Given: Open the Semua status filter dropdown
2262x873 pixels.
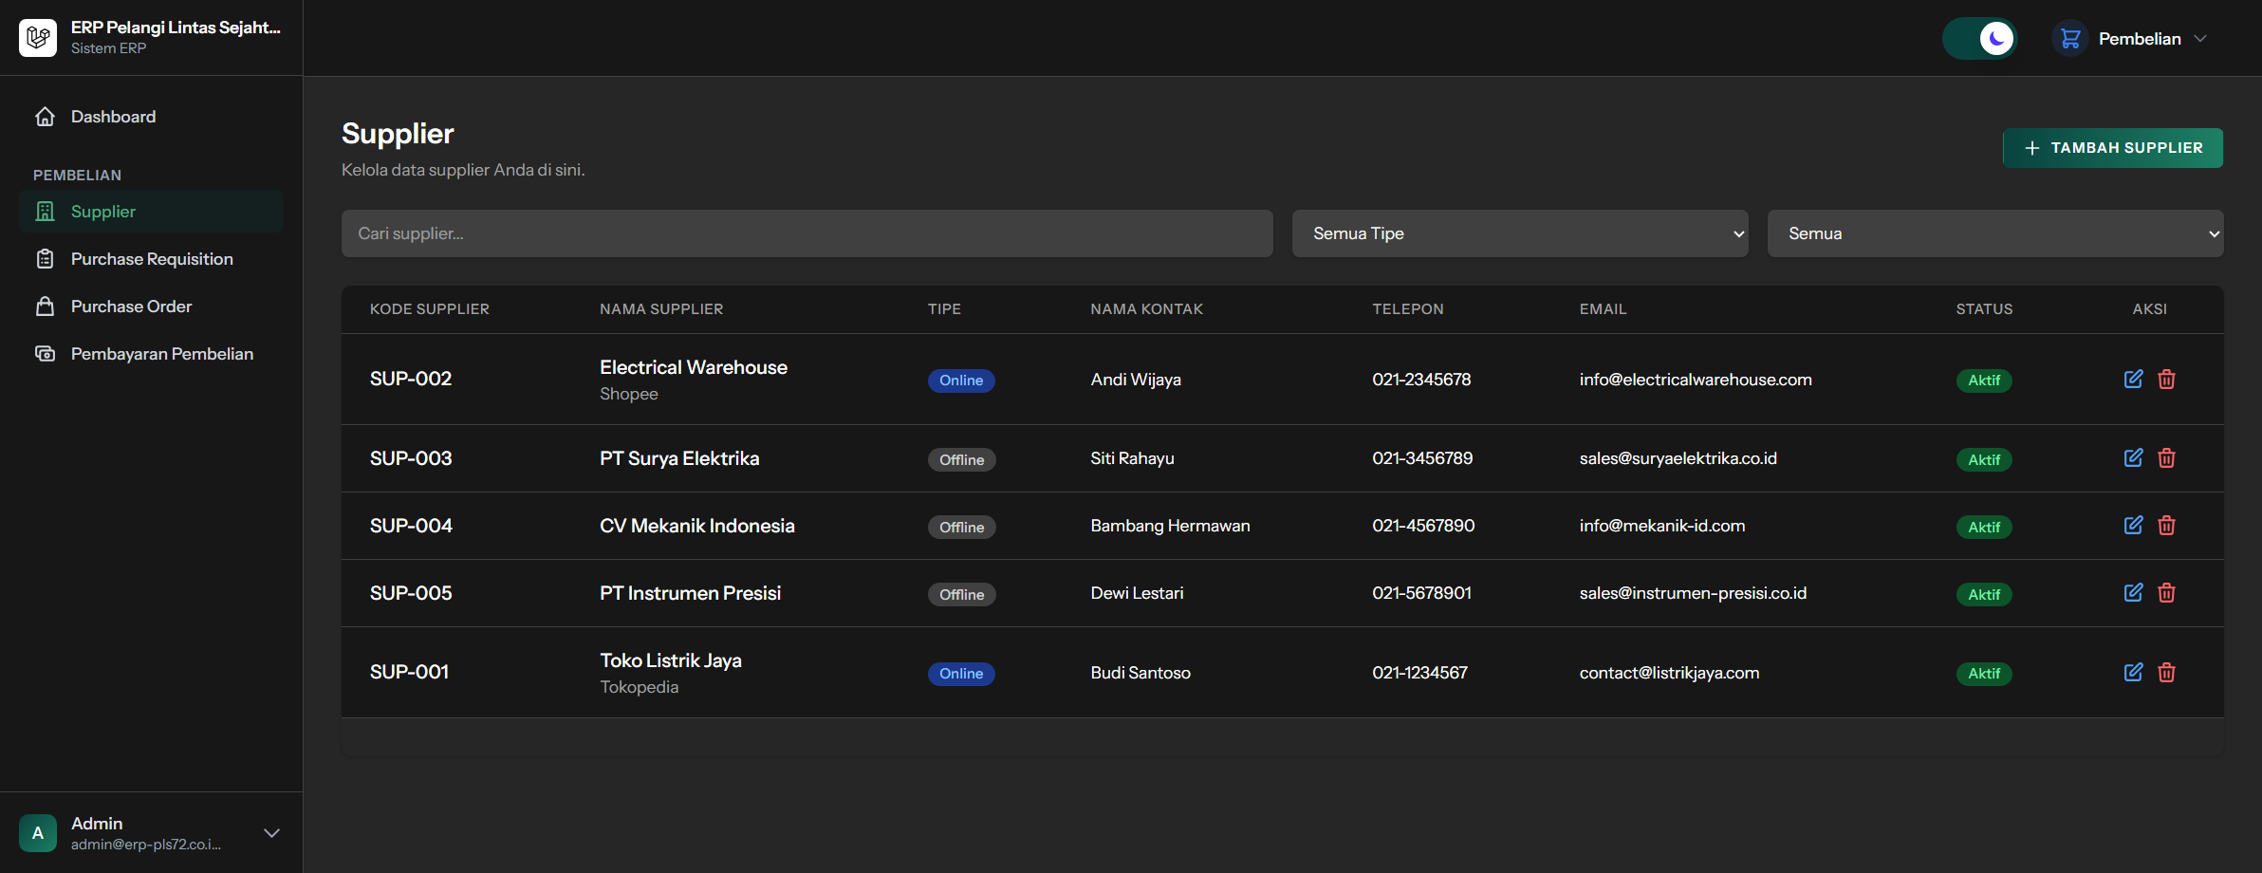Looking at the screenshot, I should tap(1994, 233).
